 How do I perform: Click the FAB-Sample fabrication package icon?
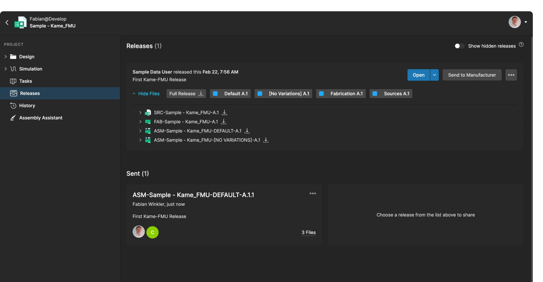(x=148, y=122)
